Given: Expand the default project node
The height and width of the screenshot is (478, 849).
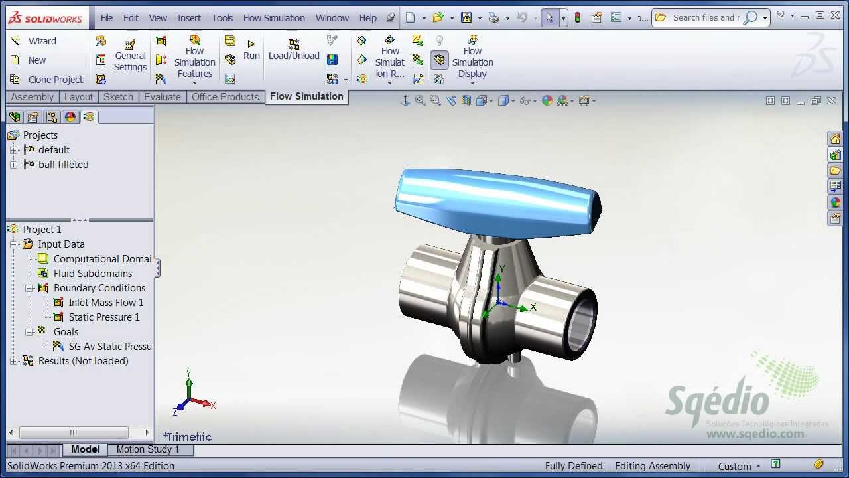Looking at the screenshot, I should click(14, 150).
